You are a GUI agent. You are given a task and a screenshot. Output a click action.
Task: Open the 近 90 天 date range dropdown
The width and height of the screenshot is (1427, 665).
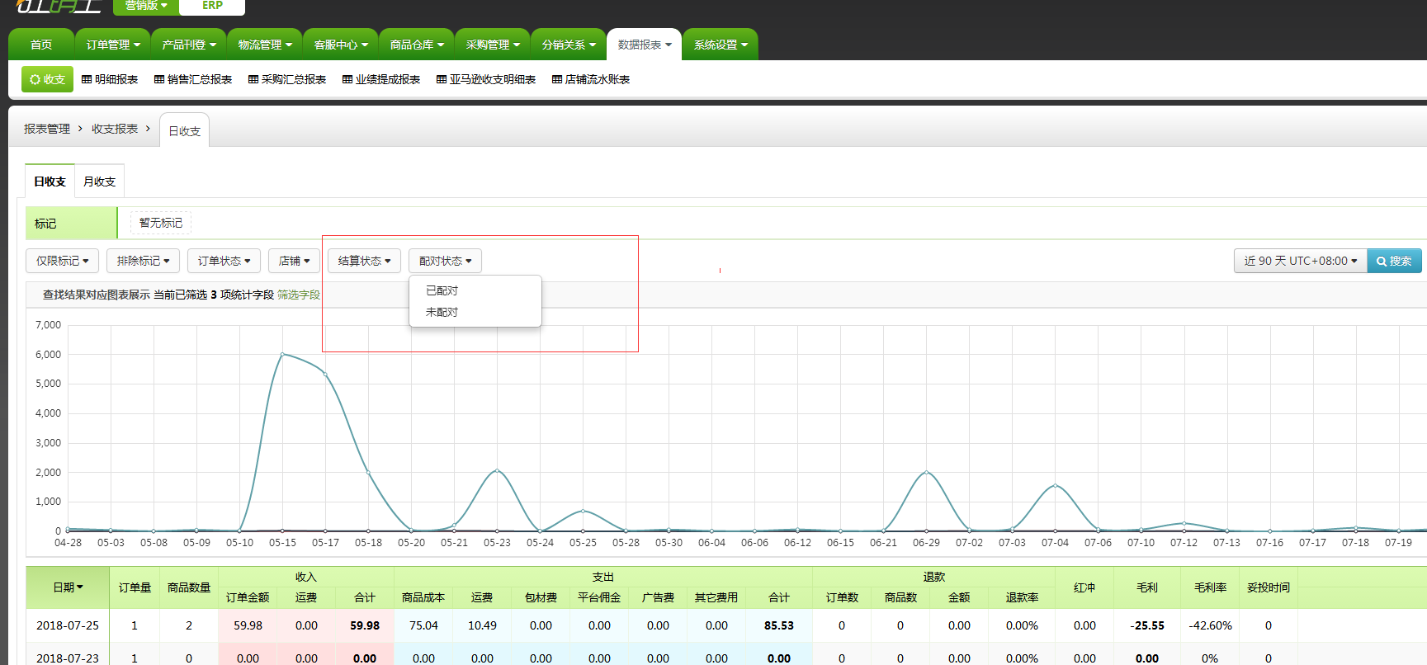pos(1300,261)
